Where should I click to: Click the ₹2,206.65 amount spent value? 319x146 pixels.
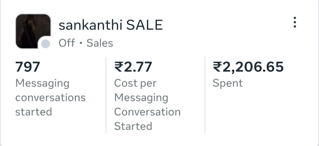(248, 67)
